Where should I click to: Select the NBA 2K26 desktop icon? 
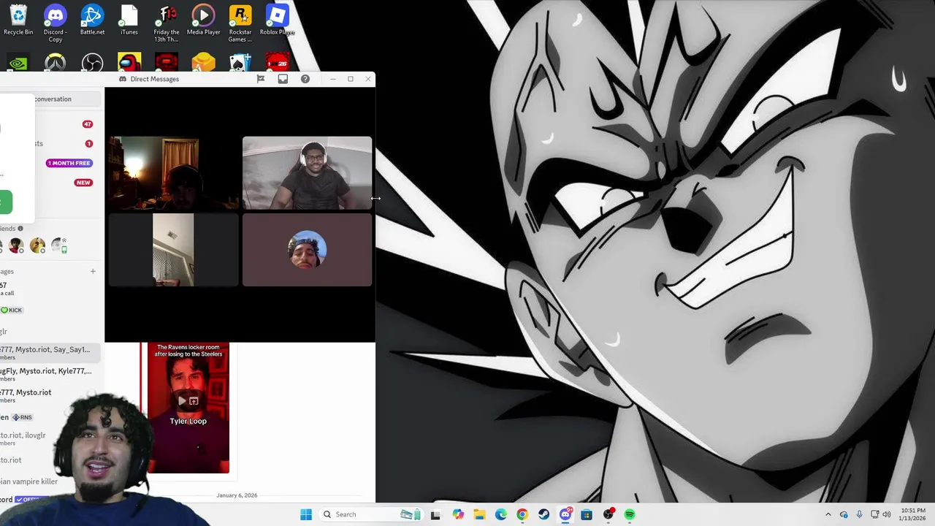tap(277, 63)
